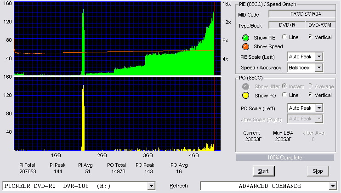Click the 16x speed axis label
This screenshot has width=341, height=193.
coord(227,4)
